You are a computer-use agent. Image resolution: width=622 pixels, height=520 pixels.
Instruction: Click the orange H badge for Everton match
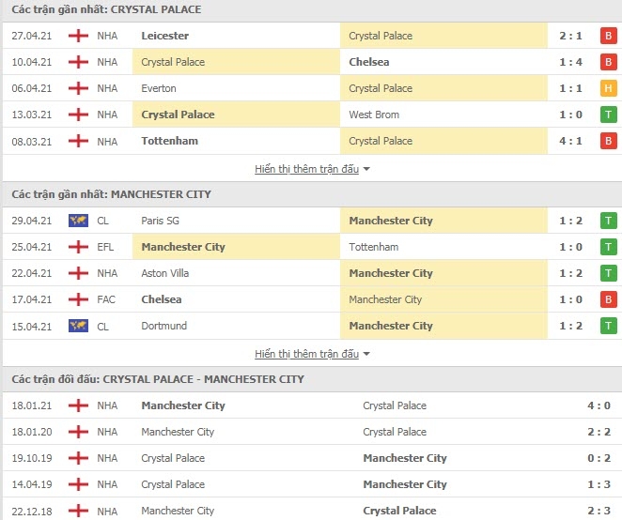[x=608, y=88]
